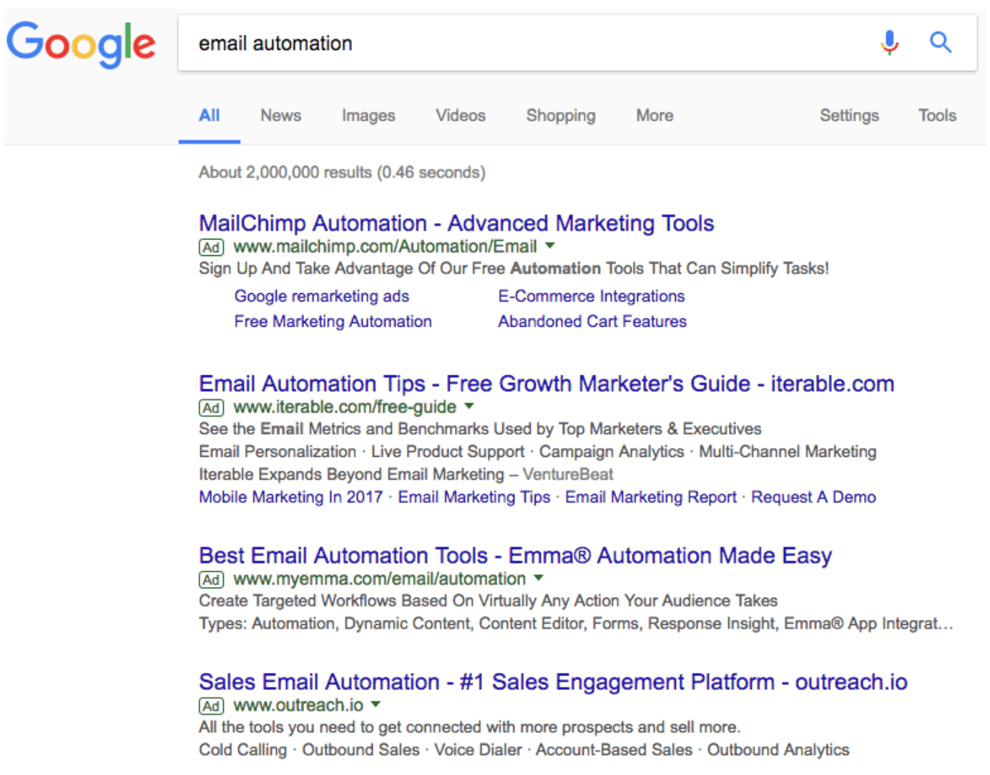The image size is (990, 775).
Task: Click the Cold Calling · Outbound Sales line
Action: click(x=524, y=751)
